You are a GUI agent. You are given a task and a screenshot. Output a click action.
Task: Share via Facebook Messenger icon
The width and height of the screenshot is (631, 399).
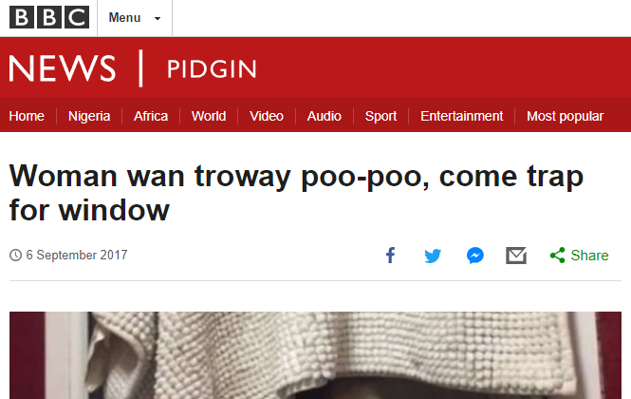475,256
